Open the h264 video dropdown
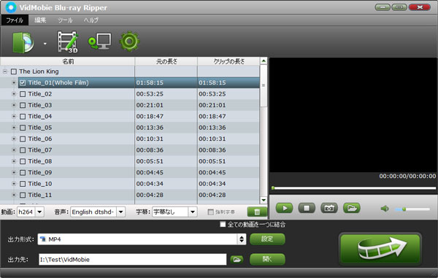Screen dimensions: 438x278 point(39,212)
